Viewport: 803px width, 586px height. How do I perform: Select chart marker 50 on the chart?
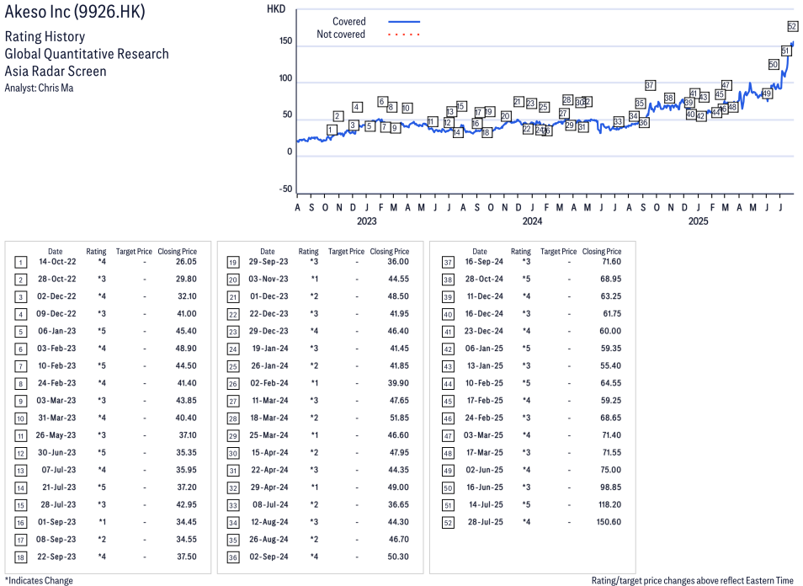(x=774, y=65)
